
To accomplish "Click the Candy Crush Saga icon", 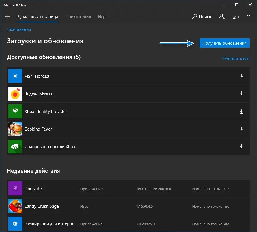I will click(x=15, y=206).
